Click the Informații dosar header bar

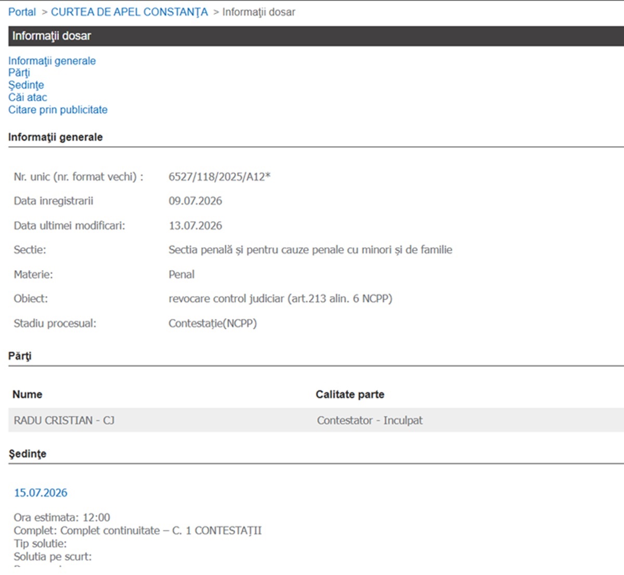point(316,36)
